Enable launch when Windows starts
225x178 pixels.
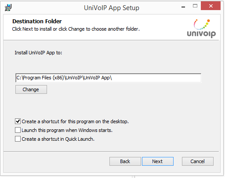18,130
